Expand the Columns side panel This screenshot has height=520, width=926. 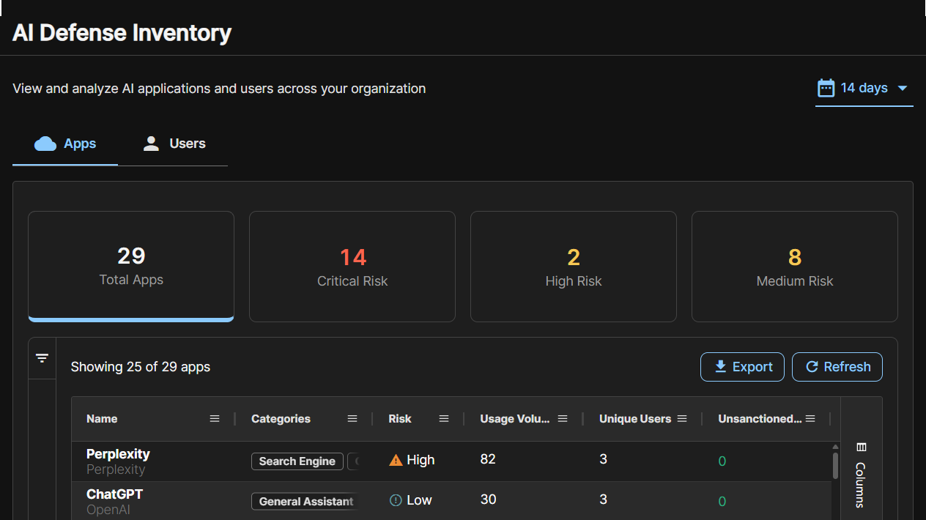click(861, 475)
